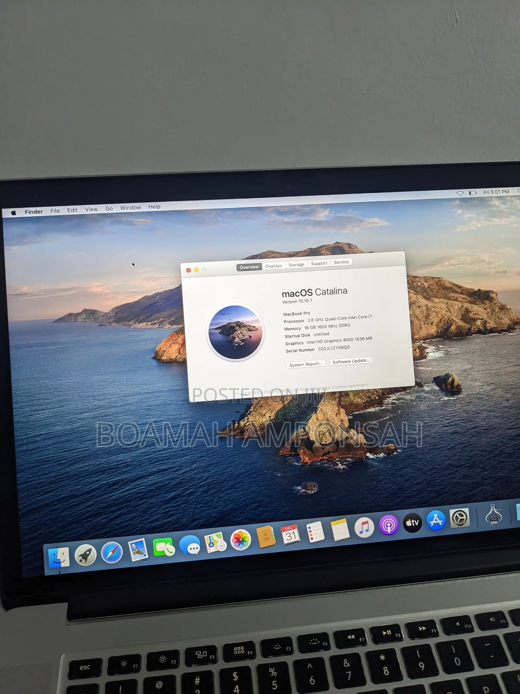This screenshot has height=694, width=520.
Task: Launch Launchpad rocket icon in Dock
Action: (x=85, y=555)
